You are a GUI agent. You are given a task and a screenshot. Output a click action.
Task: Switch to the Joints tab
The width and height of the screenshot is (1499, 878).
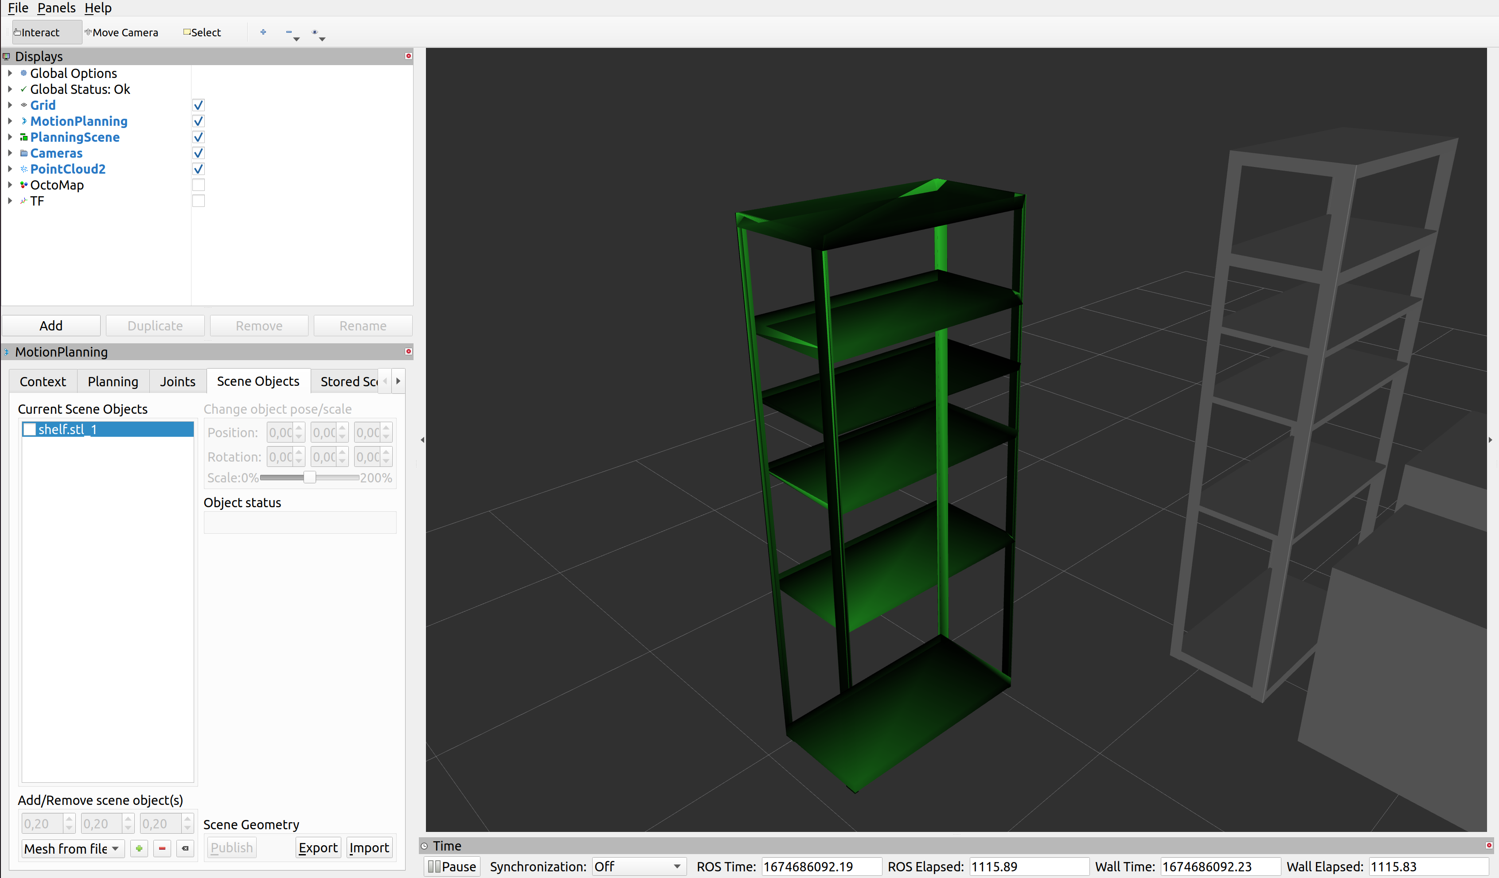coord(177,381)
